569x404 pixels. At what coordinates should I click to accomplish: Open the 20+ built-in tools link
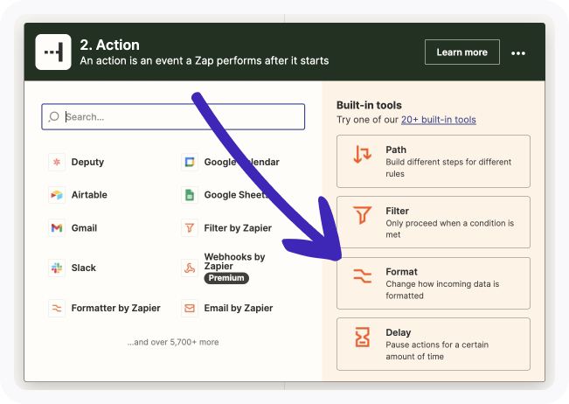[x=439, y=119]
